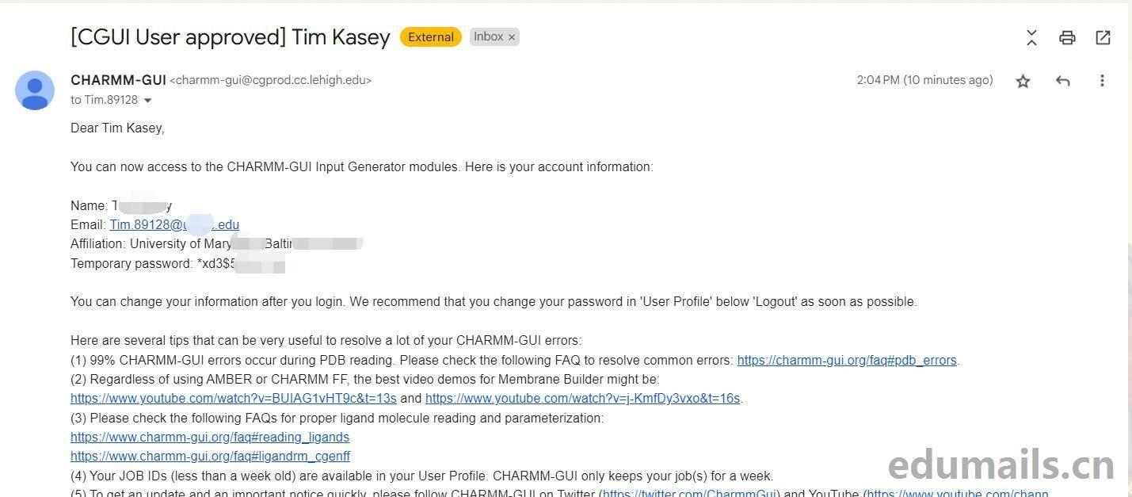Star this CHARMM-GUI message

pos(1023,81)
